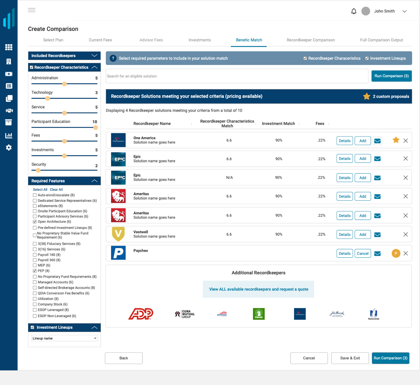Click the gold star on One America row
Viewport: 420px width, 385px height.
point(396,140)
